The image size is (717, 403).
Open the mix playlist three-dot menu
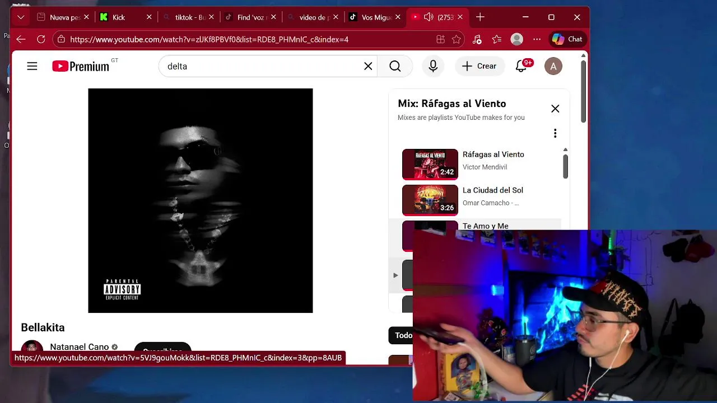click(x=555, y=133)
